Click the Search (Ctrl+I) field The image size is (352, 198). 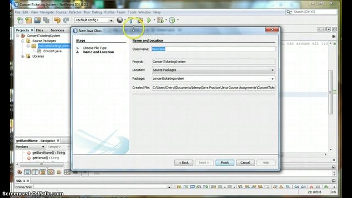point(314,12)
